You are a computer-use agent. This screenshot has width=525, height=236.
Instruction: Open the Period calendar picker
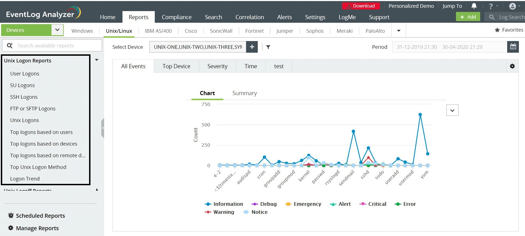[x=513, y=47]
